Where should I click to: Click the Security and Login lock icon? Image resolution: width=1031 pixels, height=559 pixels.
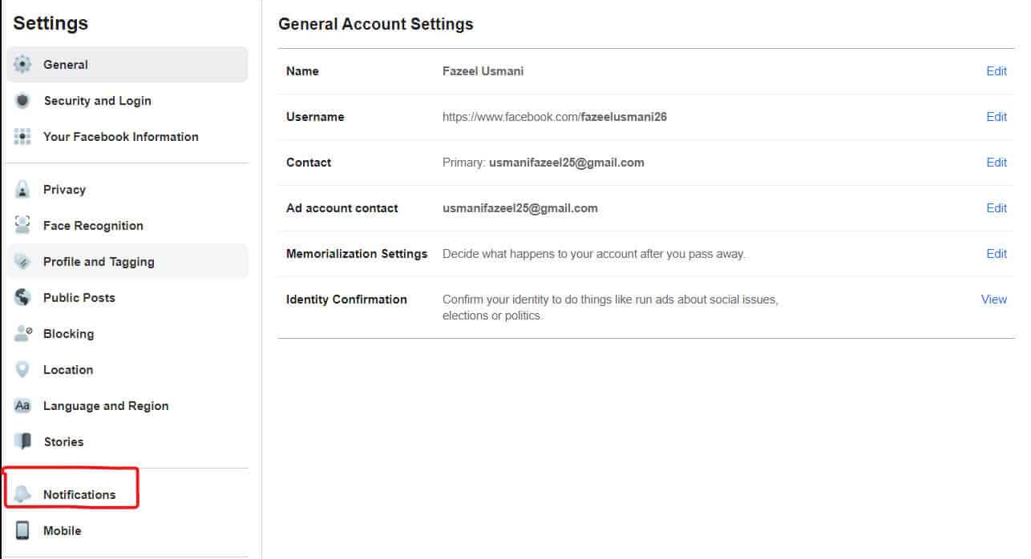click(22, 100)
